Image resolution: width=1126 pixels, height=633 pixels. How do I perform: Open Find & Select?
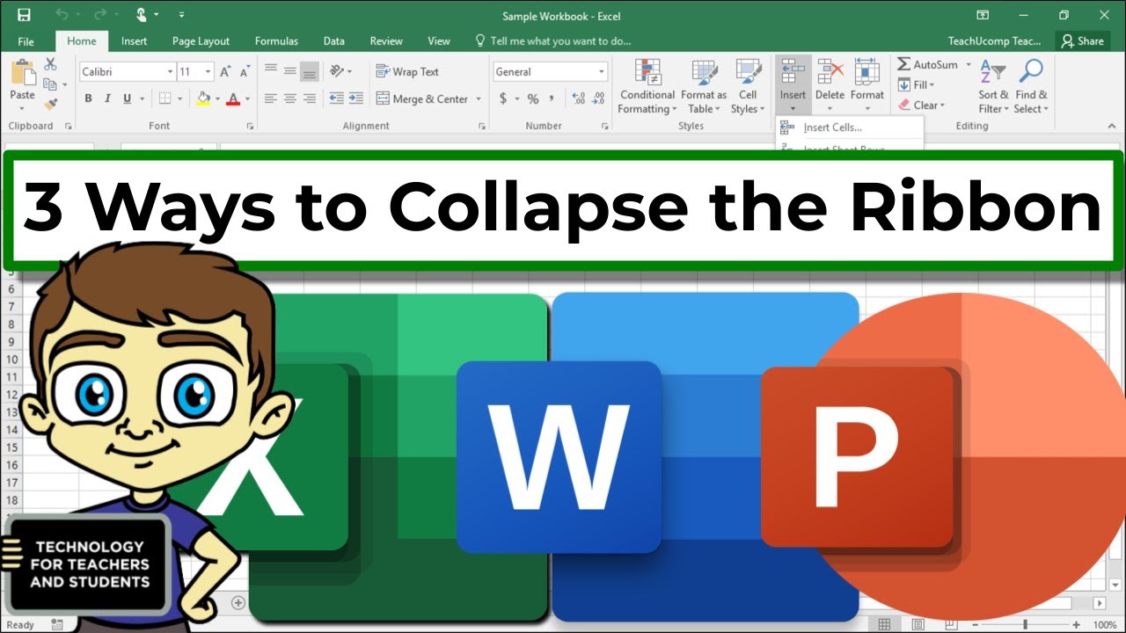pos(1031,86)
